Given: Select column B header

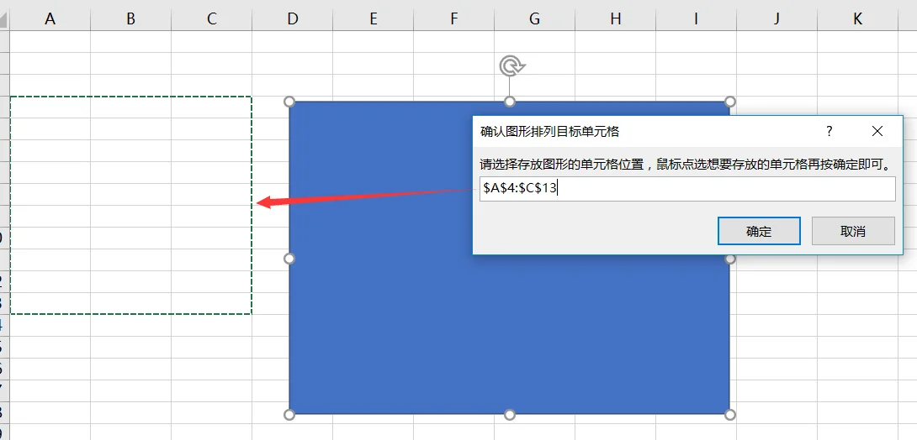Looking at the screenshot, I should (131, 18).
